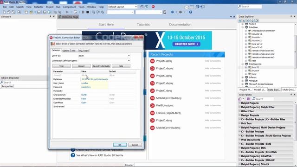
Task: Open the Tools menu
Action: click(x=82, y=7)
